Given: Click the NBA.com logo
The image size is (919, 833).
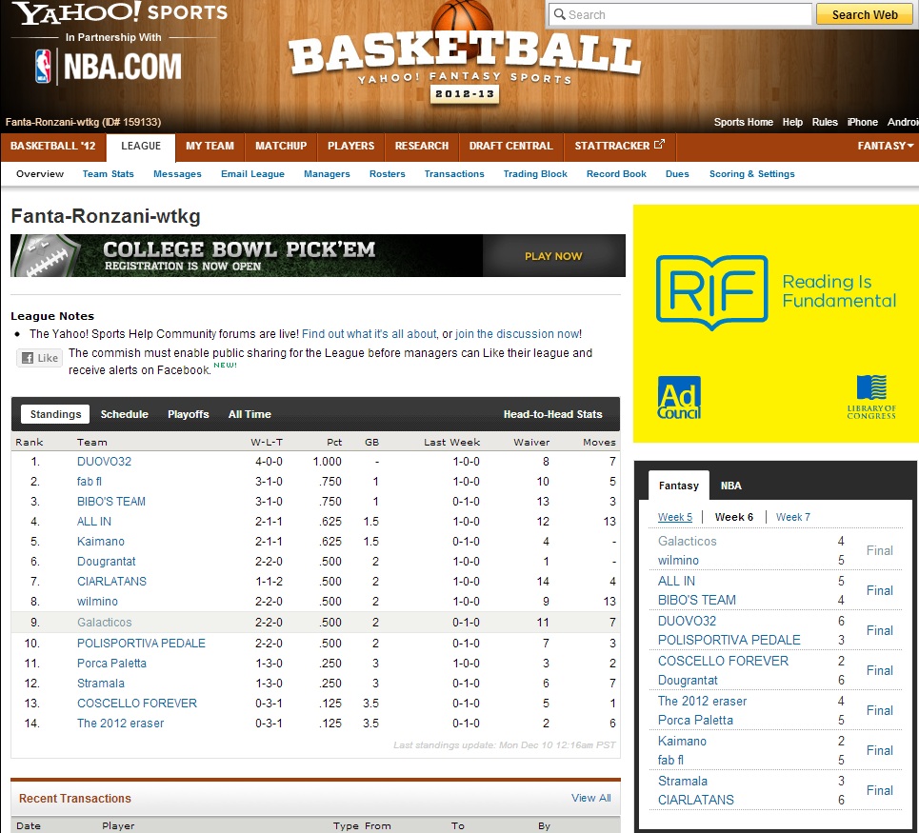Looking at the screenshot, I should coord(108,67).
